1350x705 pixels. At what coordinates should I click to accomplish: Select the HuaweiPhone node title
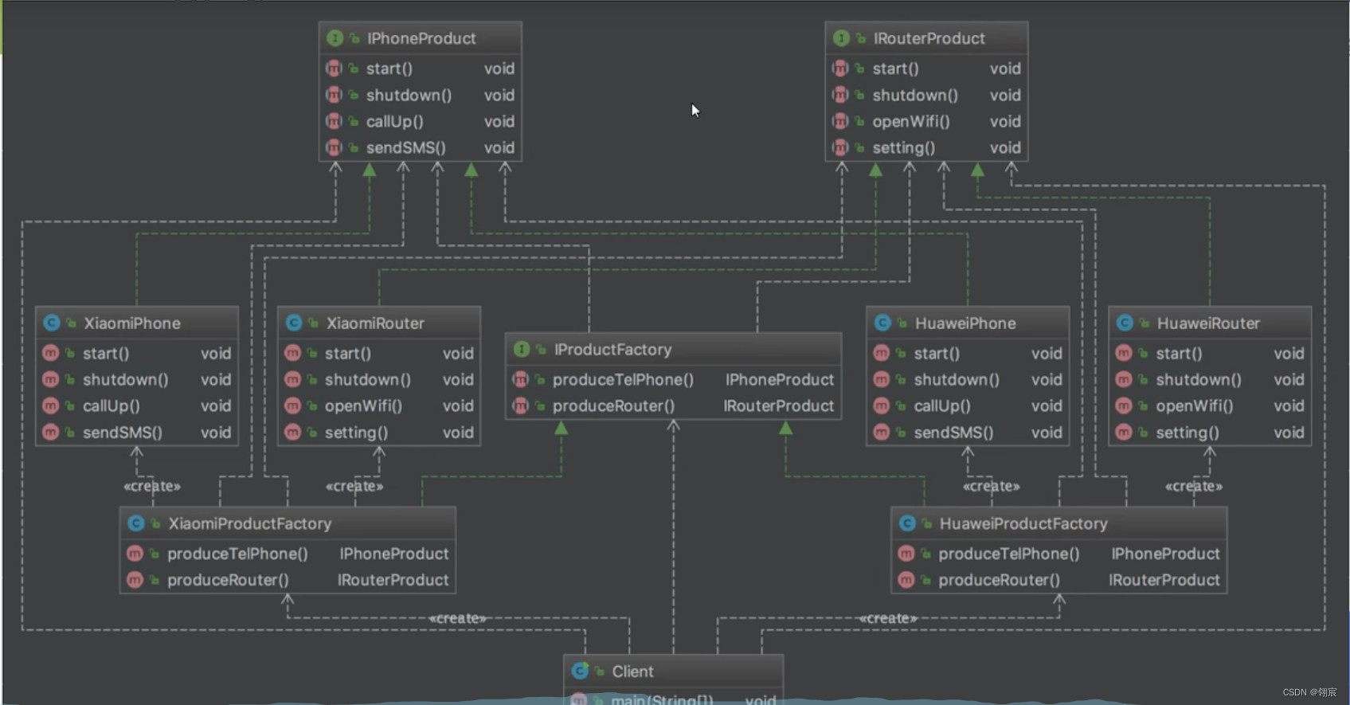965,323
